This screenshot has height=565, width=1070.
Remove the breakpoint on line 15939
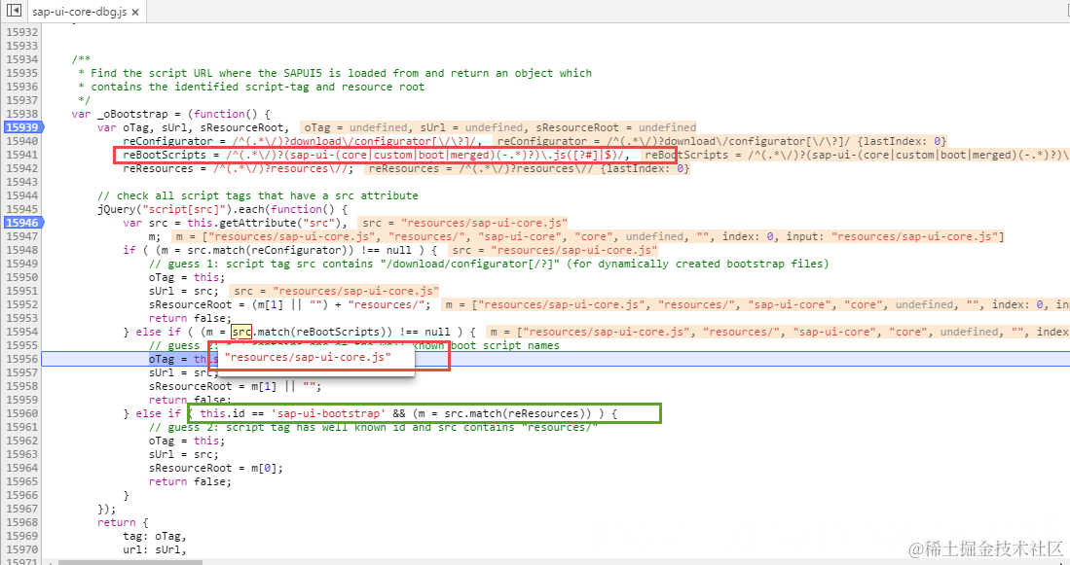tap(22, 127)
